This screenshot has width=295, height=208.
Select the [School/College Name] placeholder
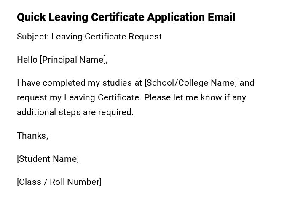190,83
